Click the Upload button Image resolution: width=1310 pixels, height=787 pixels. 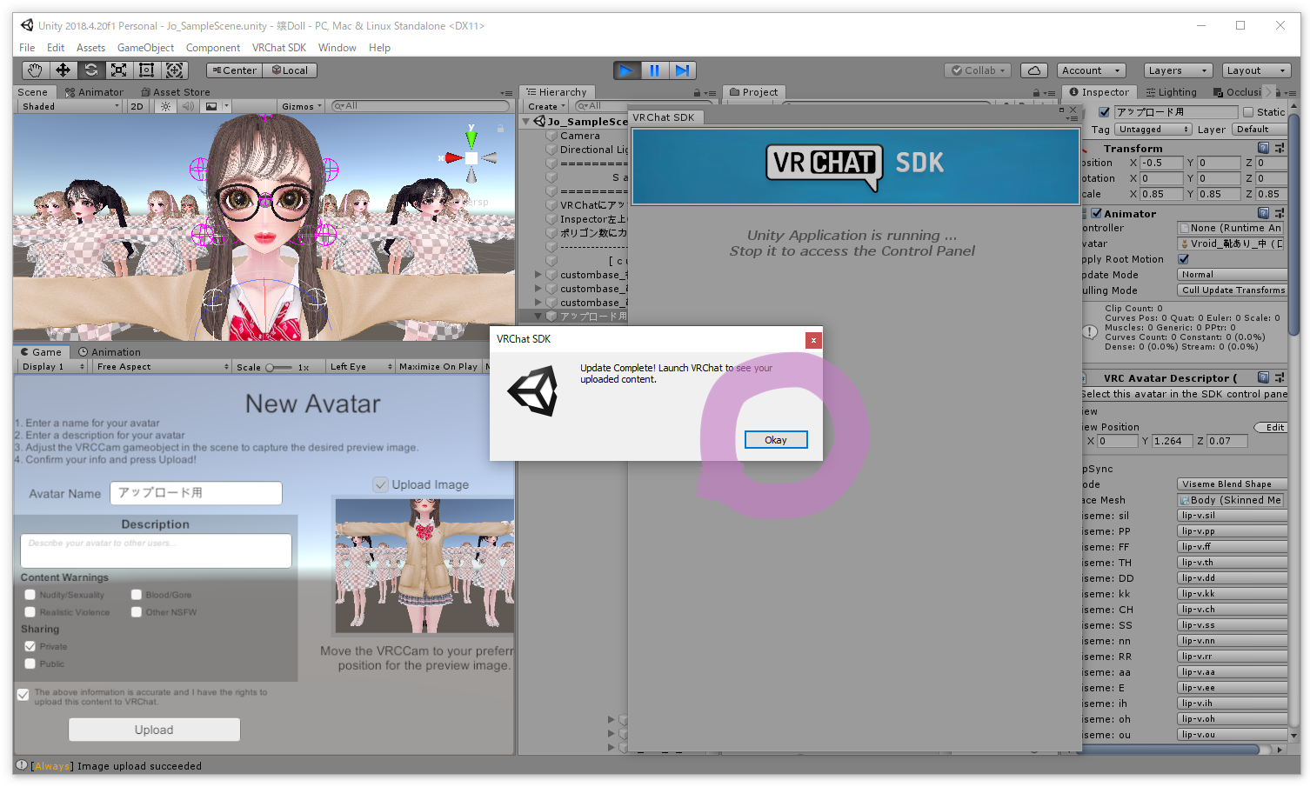pos(154,730)
